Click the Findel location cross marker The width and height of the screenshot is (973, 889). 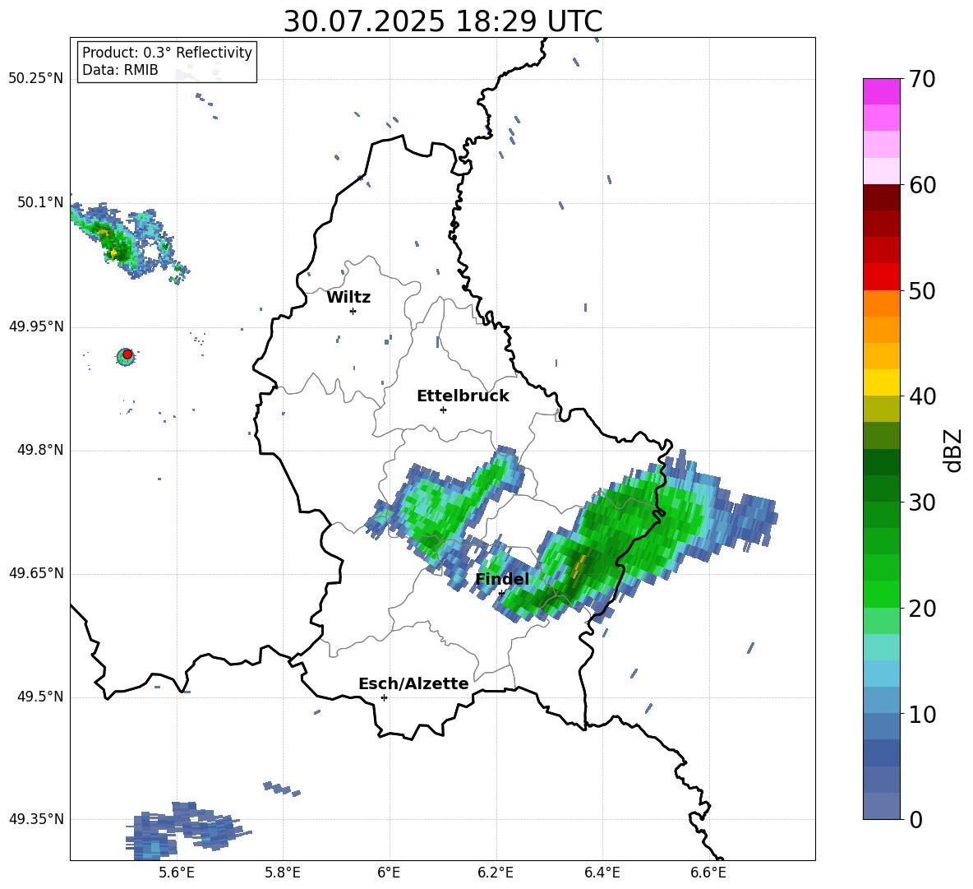pyautogui.click(x=501, y=593)
